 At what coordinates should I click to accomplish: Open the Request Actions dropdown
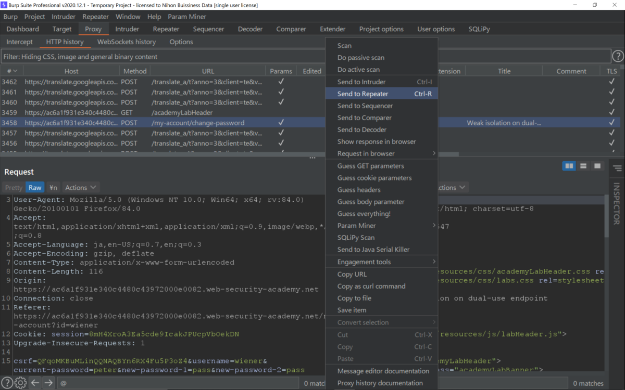pos(81,187)
